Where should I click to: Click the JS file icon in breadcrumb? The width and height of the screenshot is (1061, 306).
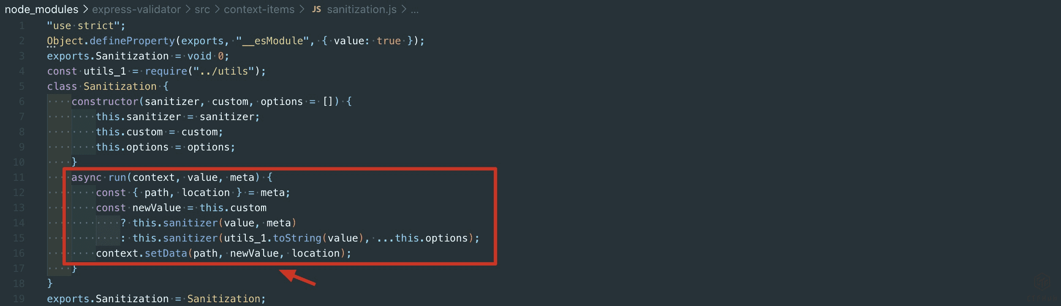click(316, 9)
